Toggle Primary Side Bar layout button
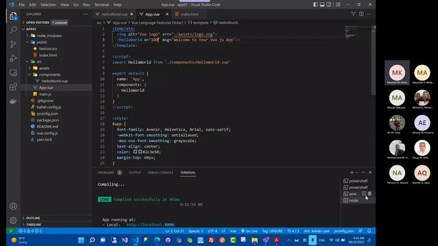 point(315,5)
